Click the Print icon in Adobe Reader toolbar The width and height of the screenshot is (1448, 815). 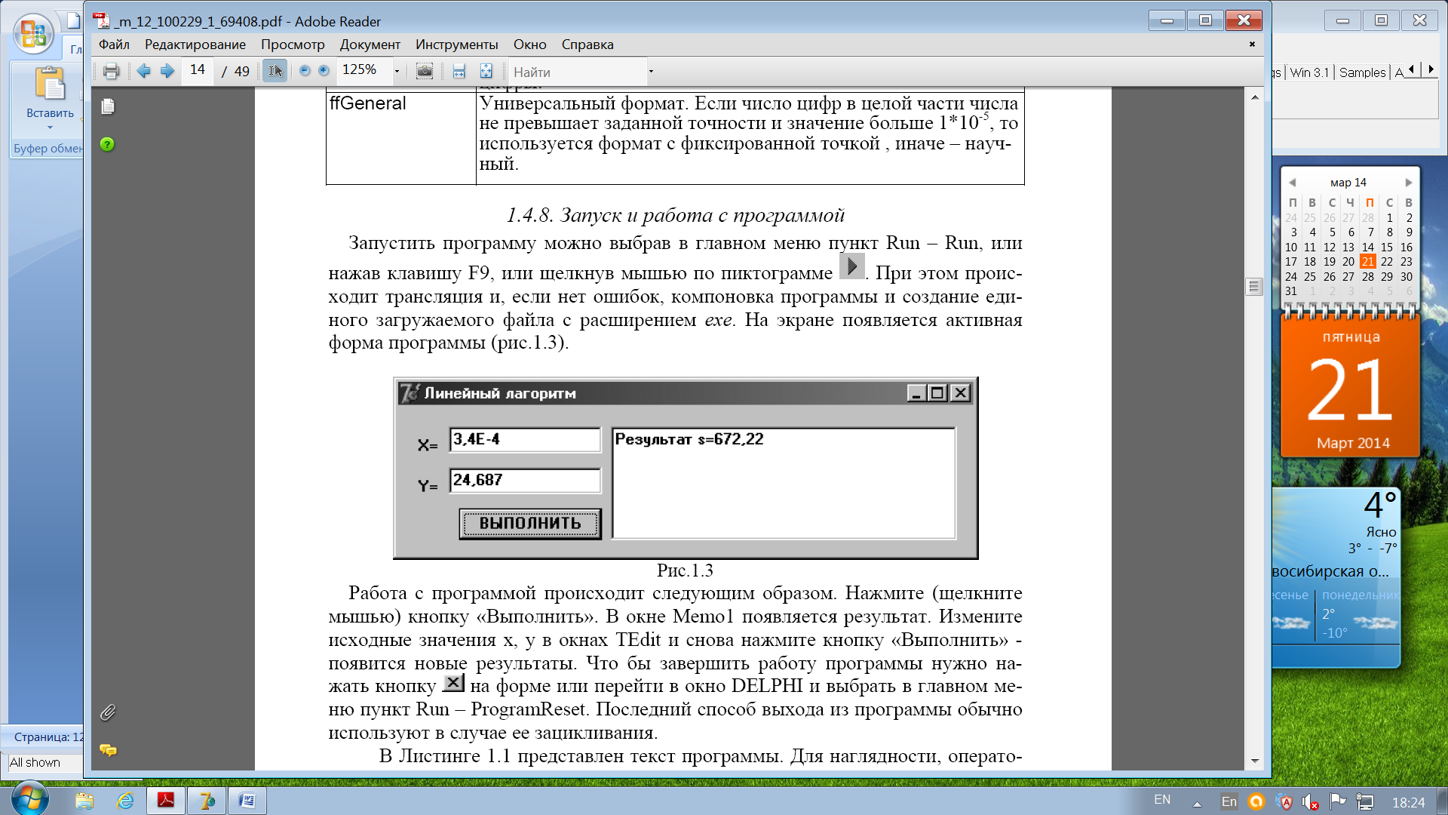coord(111,72)
